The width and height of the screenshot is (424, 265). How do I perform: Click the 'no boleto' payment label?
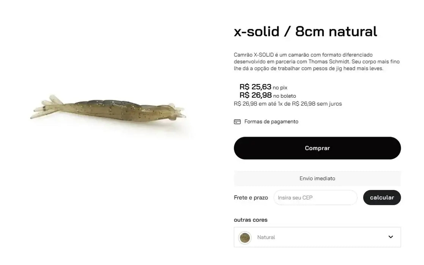285,96
